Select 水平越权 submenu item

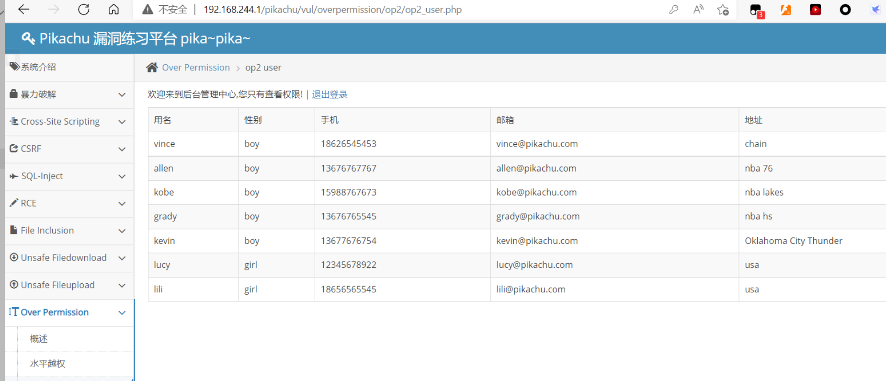click(x=47, y=364)
